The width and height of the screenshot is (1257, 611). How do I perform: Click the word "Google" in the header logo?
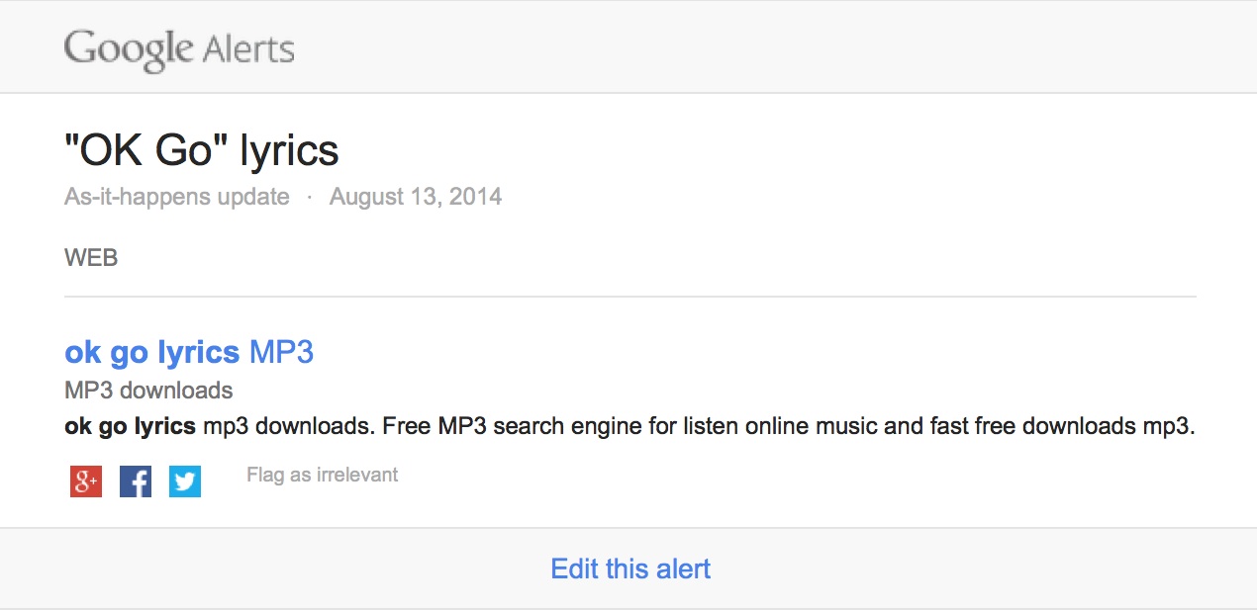[129, 49]
